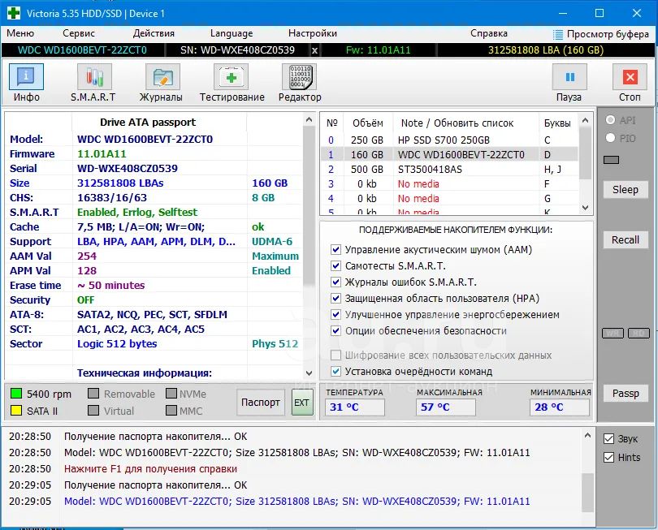Click the gray MMC indicator box
The width and height of the screenshot is (658, 530).
(171, 410)
